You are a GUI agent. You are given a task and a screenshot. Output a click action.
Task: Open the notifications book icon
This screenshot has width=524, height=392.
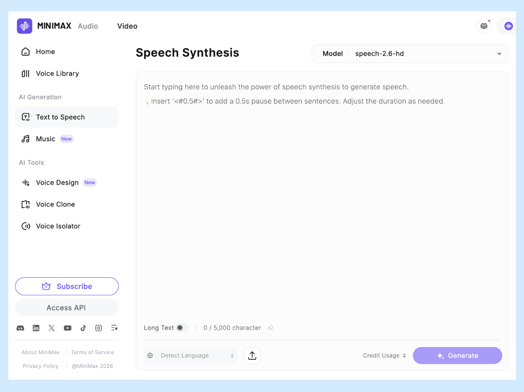tap(484, 26)
